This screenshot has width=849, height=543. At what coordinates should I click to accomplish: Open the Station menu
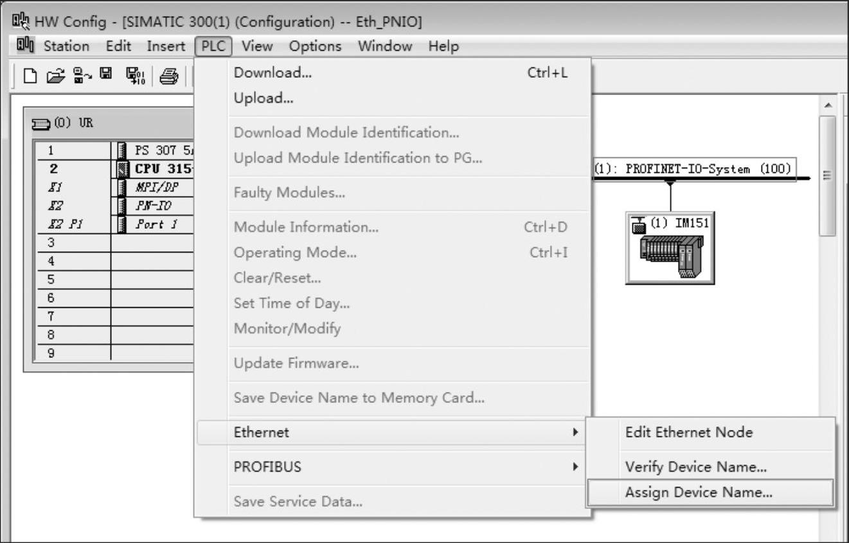[x=66, y=46]
